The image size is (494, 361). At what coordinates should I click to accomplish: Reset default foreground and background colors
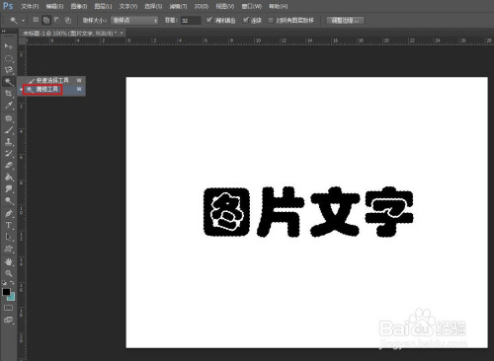pyautogui.click(x=4, y=283)
